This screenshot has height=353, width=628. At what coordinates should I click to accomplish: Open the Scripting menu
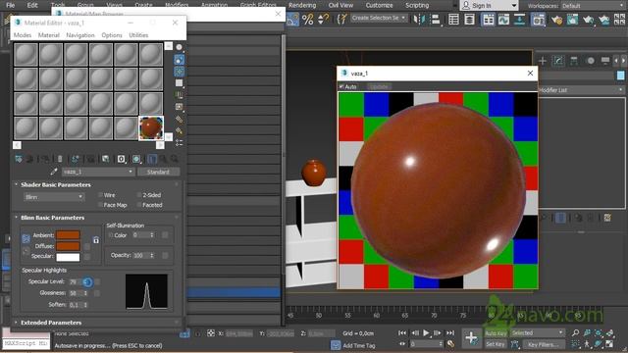click(417, 5)
